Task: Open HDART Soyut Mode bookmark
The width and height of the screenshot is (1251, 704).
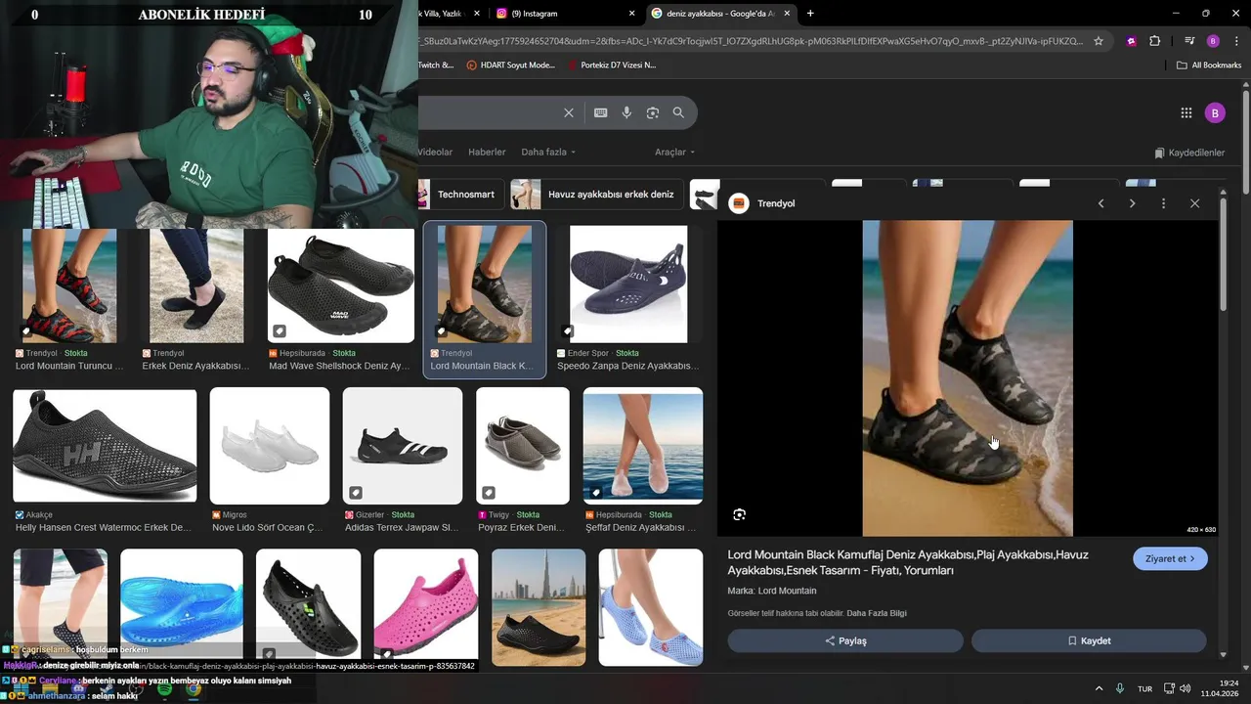Action: (511, 66)
